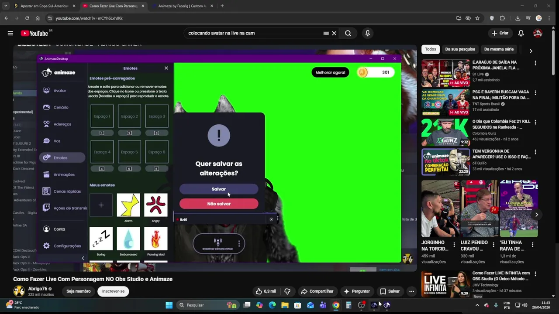Select the Todos filter chip
This screenshot has width=559, height=314.
click(x=431, y=49)
